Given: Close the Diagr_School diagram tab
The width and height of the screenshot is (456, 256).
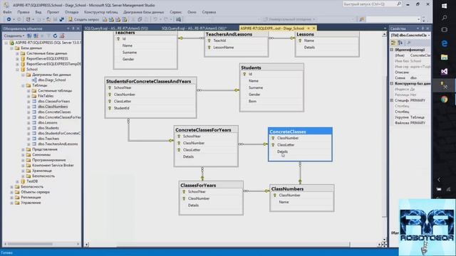Looking at the screenshot, I should pyautogui.click(x=314, y=28).
